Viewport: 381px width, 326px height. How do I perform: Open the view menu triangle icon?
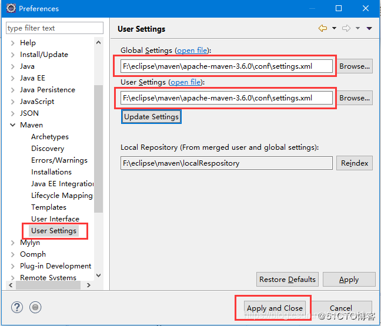pyautogui.click(x=369, y=29)
